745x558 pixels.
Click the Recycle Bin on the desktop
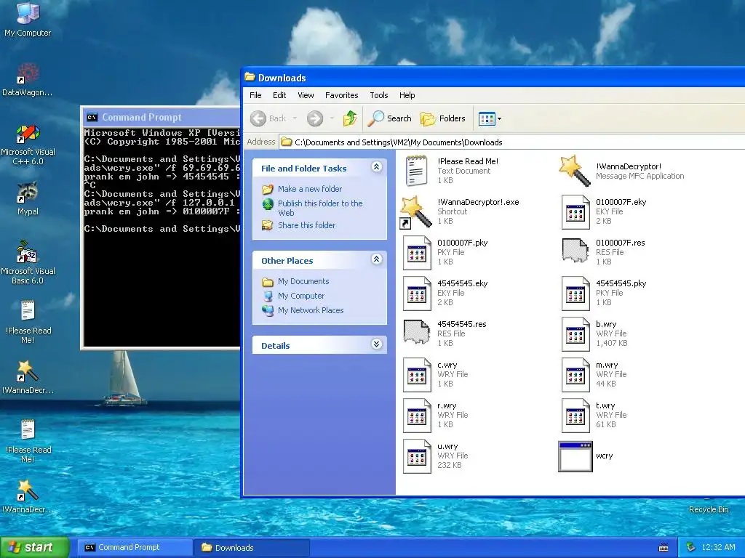point(709,509)
